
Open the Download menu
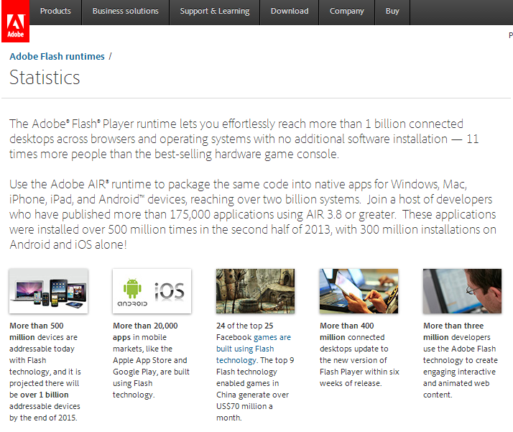pyautogui.click(x=290, y=11)
